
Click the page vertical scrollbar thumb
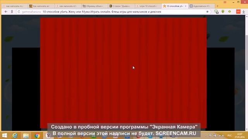(246, 53)
